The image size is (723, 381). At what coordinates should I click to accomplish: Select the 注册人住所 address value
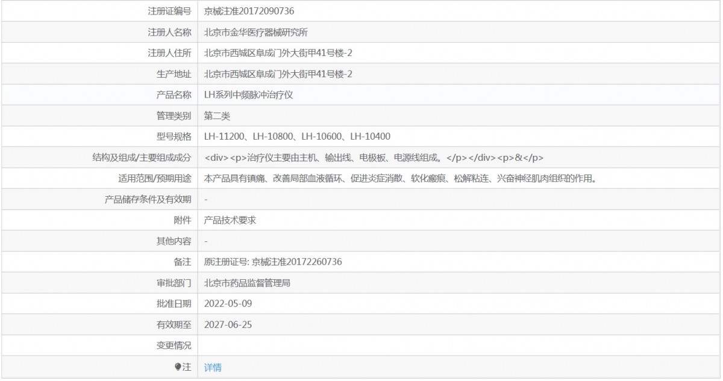tap(278, 53)
